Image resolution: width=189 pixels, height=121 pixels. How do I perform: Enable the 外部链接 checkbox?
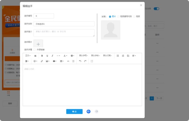pos(35,50)
